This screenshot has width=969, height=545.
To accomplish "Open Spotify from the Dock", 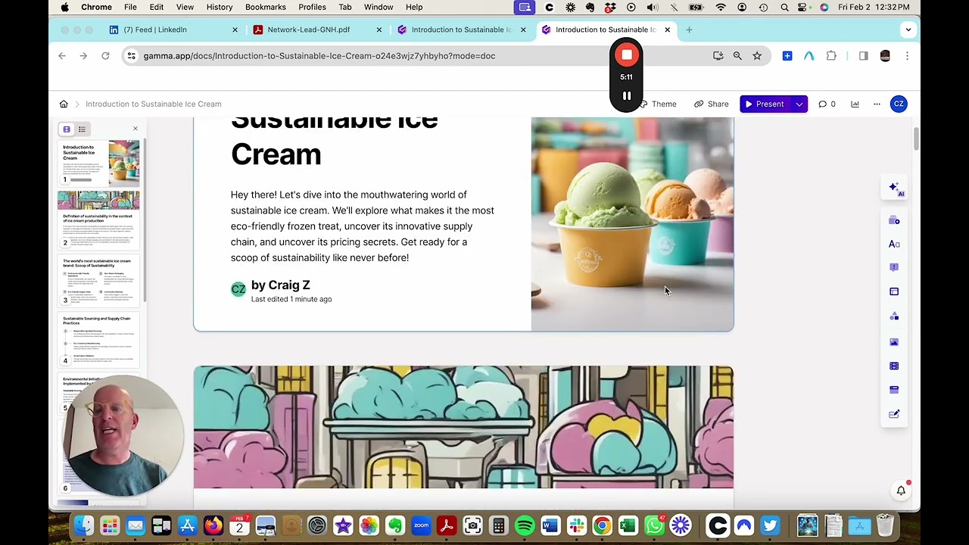I will pos(524,525).
